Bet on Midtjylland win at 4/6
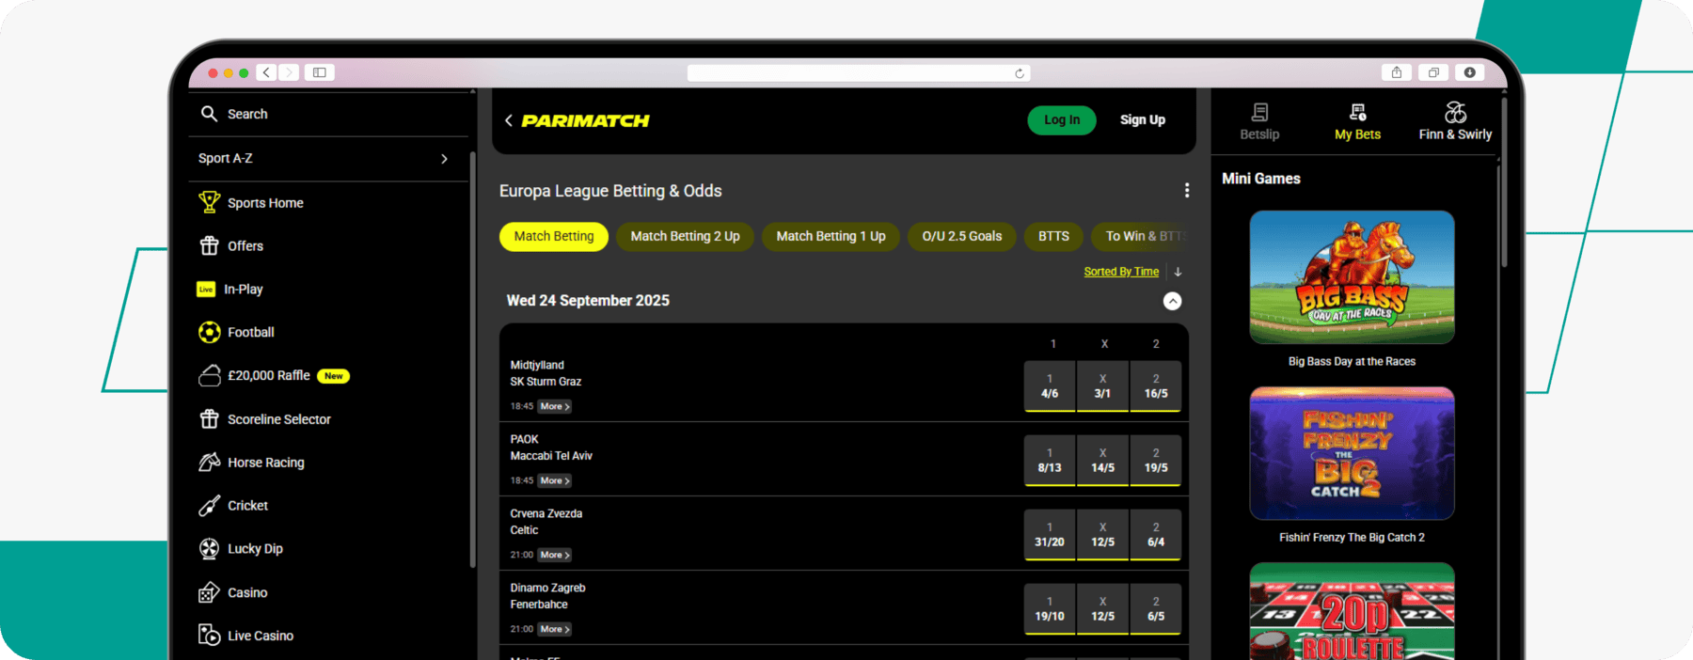 click(1050, 386)
